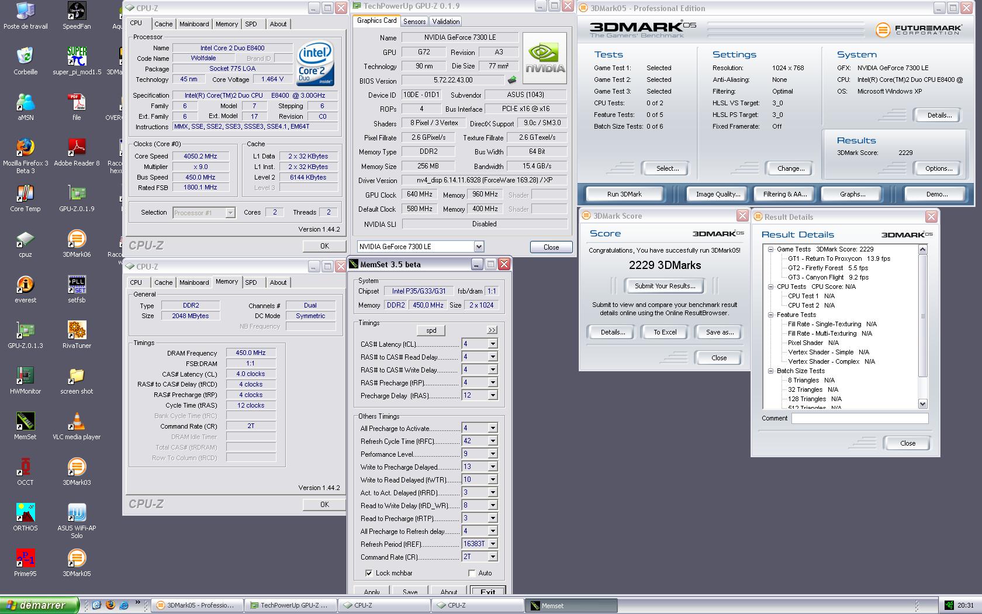Switch to the Sensors tab in GPU-Z

(414, 22)
